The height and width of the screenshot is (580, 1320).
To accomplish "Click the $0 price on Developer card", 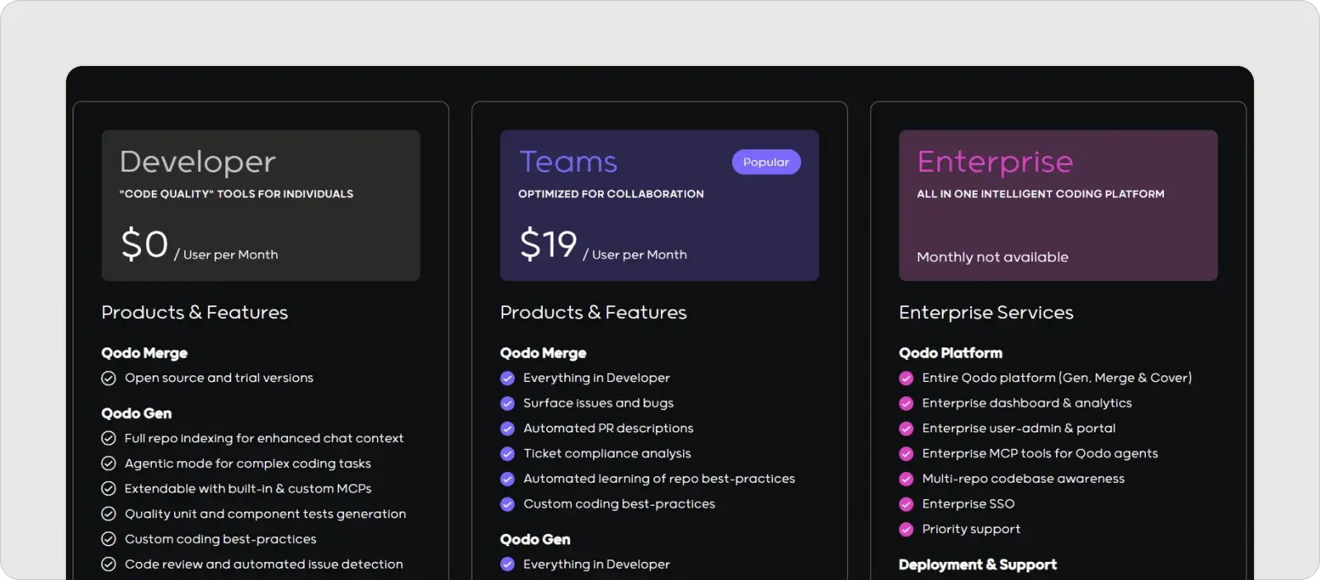I will click(144, 244).
